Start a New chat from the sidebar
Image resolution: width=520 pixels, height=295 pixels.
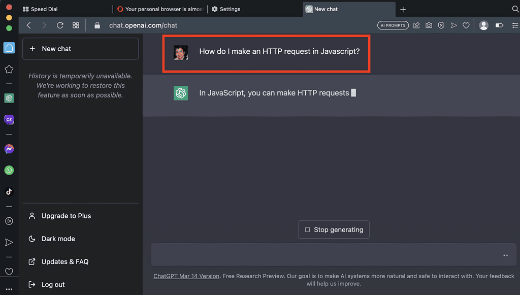coord(81,49)
